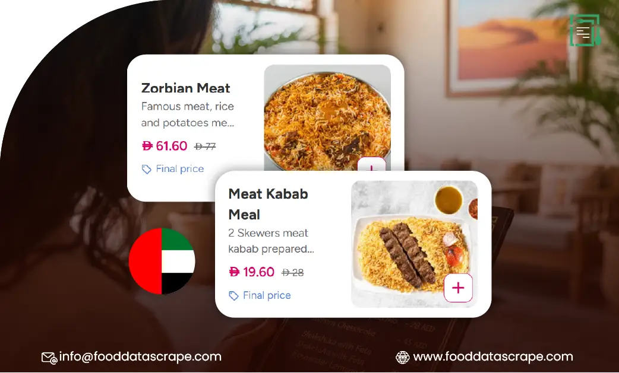This screenshot has width=619, height=373.
Task: Open the www.fooddatascrape.com website link
Action: tap(493, 357)
